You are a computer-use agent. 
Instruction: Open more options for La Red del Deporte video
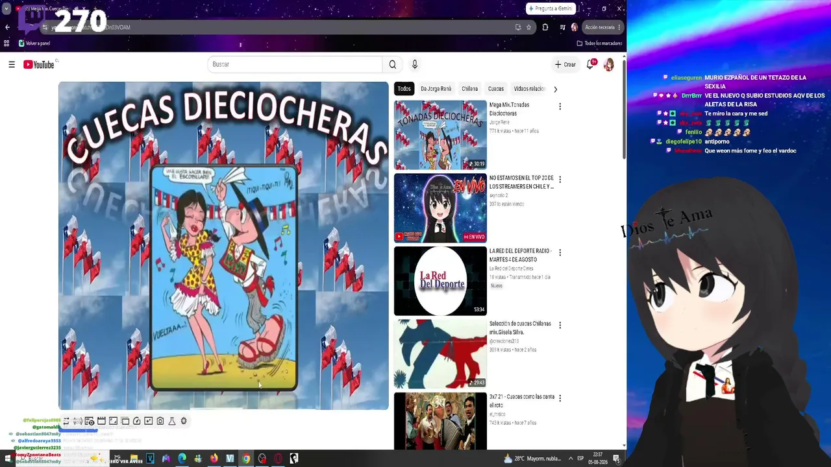(x=560, y=252)
